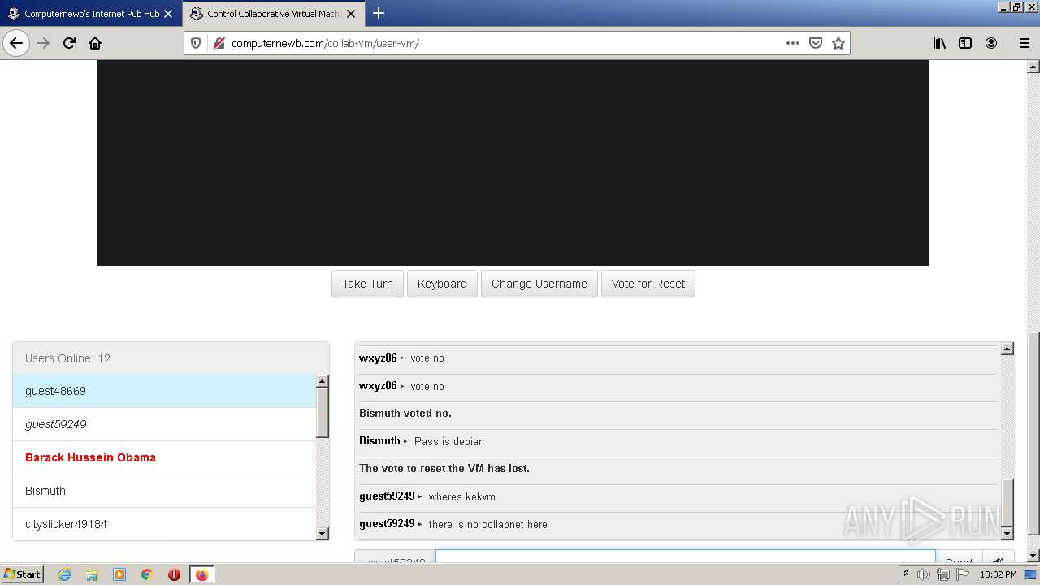
Task: Switch to Computernewb's Internet Pub Hub tab
Action: pos(90,14)
